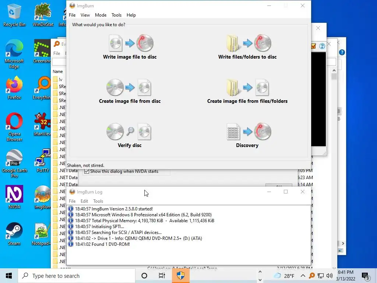Open Firefox desktop shortcut
The width and height of the screenshot is (377, 283).
[14, 88]
